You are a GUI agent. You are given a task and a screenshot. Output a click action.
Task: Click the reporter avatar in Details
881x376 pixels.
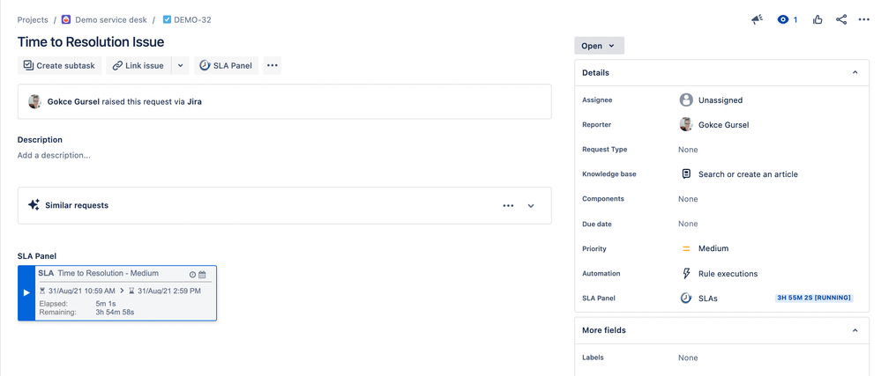(685, 124)
